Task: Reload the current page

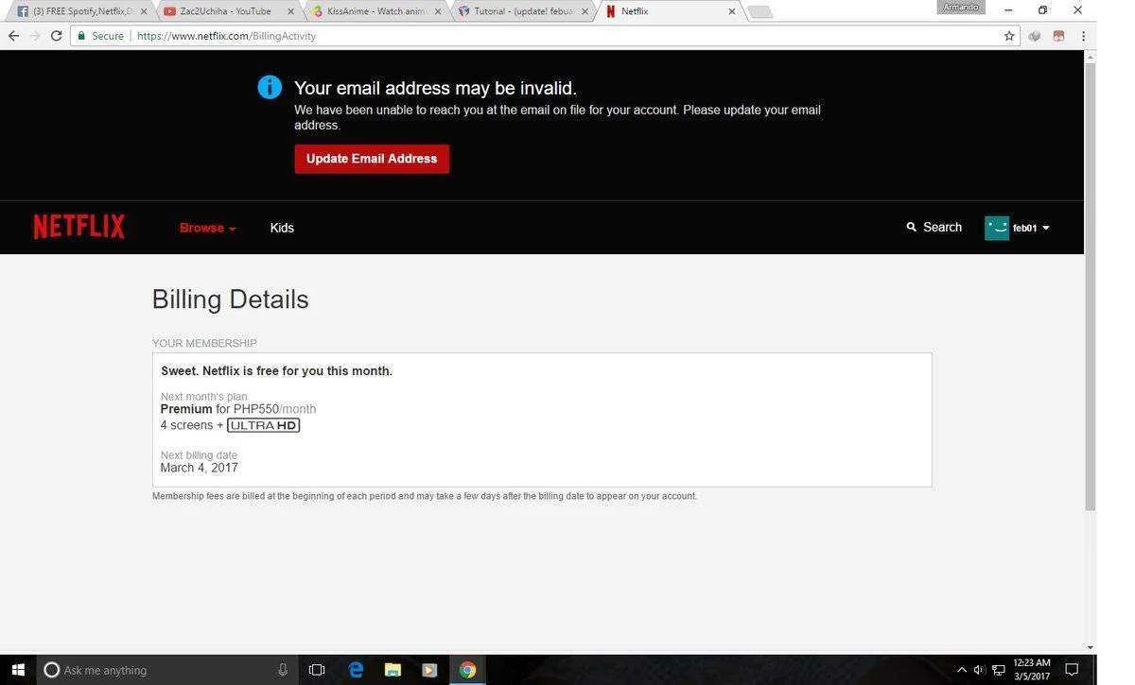Action: click(56, 36)
